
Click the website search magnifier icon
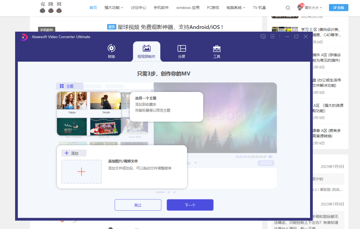click(288, 8)
